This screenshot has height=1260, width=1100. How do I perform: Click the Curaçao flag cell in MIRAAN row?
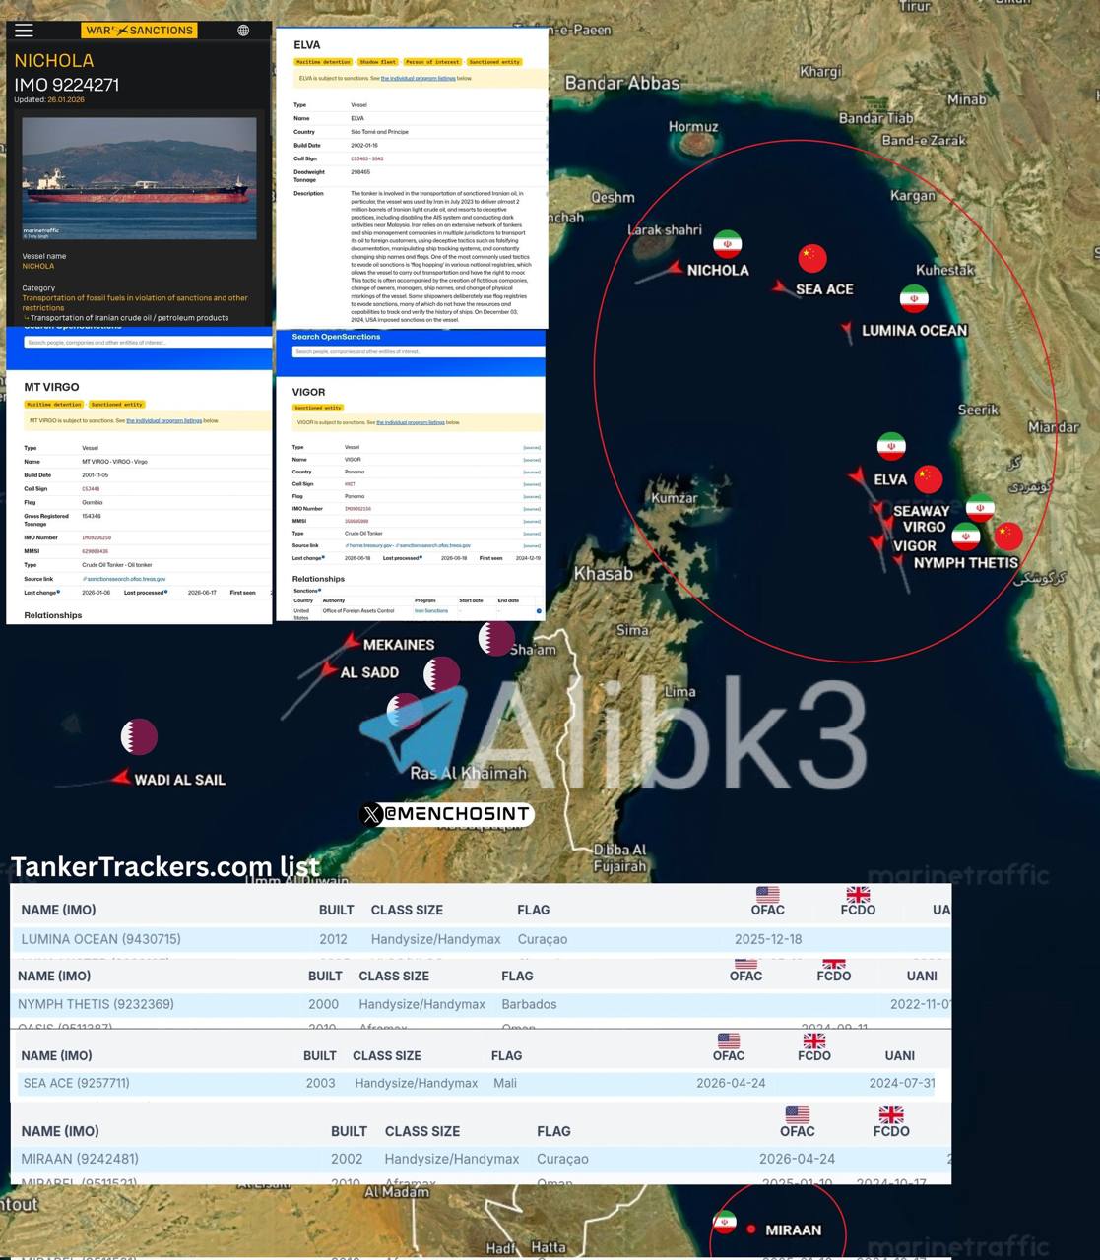[562, 1159]
